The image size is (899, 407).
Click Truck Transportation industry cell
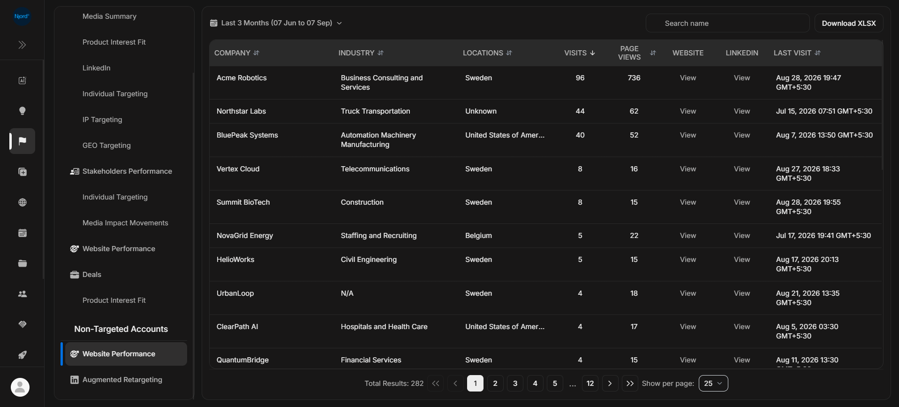pos(375,111)
